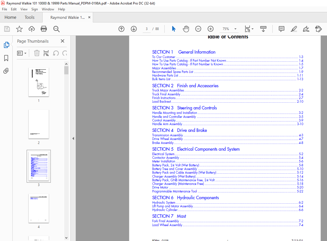Open SECTION 4 Drive and Brake link
The image size is (327, 241).
[x=179, y=130]
